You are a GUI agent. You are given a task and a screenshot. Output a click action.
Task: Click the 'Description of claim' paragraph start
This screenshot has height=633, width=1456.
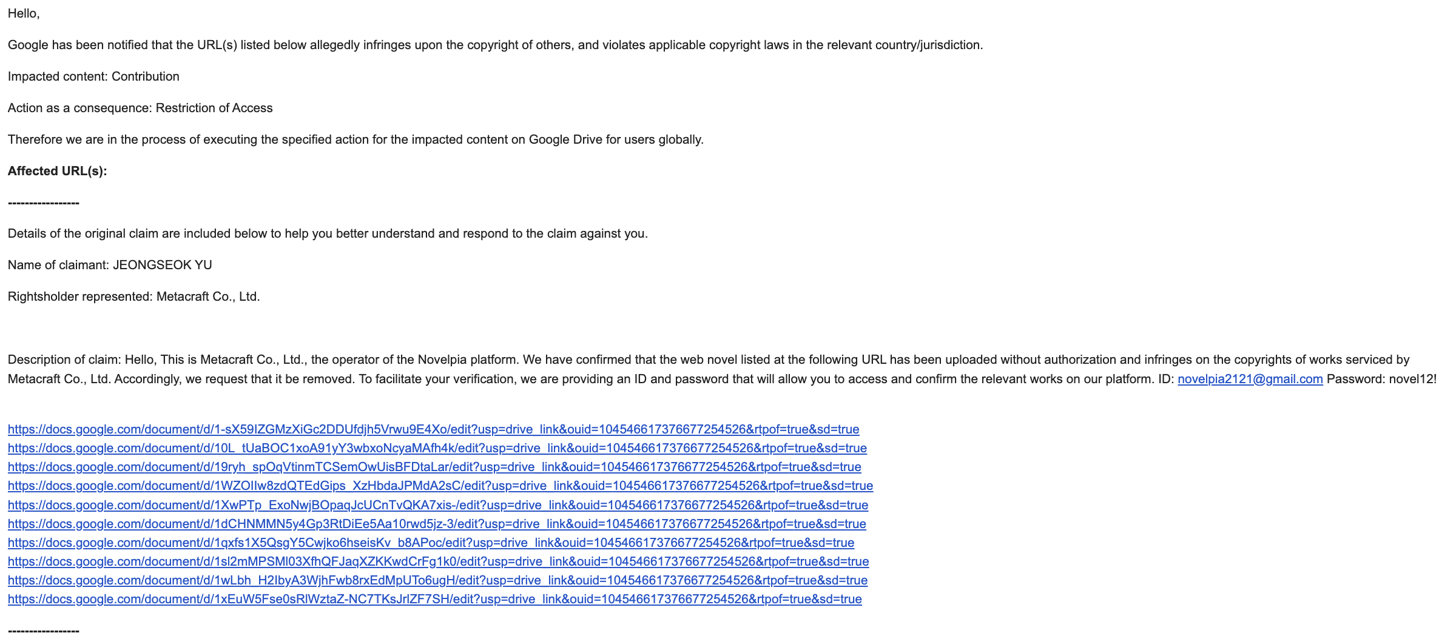tap(64, 360)
